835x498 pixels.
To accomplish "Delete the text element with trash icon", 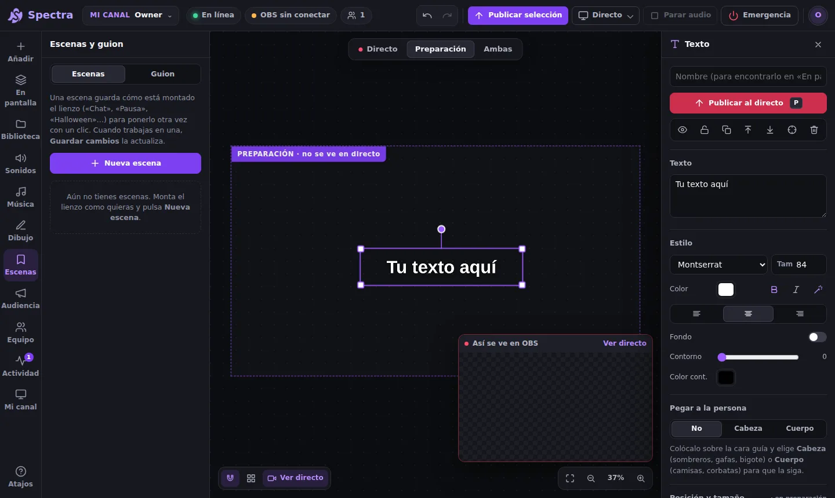I will 814,130.
